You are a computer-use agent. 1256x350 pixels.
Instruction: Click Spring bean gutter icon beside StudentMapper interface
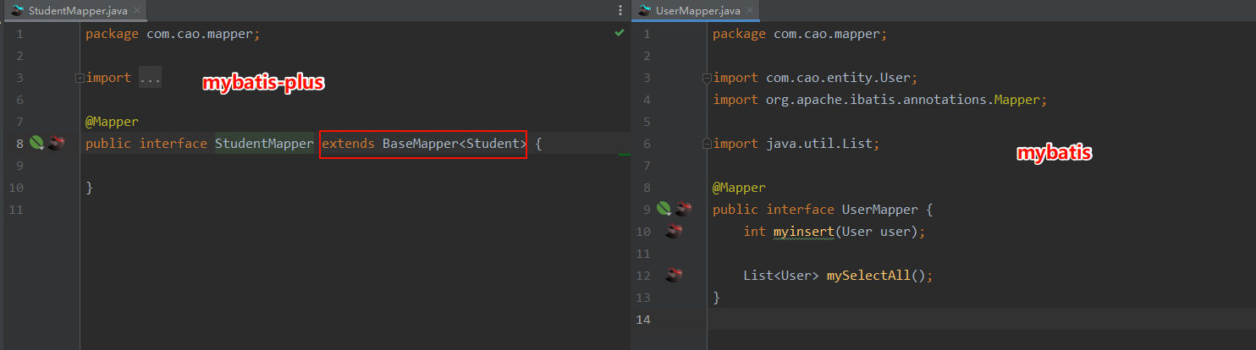(37, 143)
